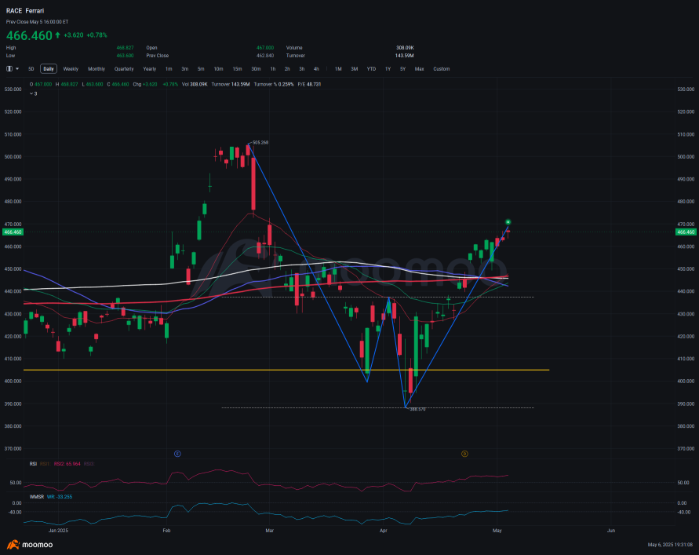Select the 1h hourly interval
The height and width of the screenshot is (555, 699).
[273, 69]
